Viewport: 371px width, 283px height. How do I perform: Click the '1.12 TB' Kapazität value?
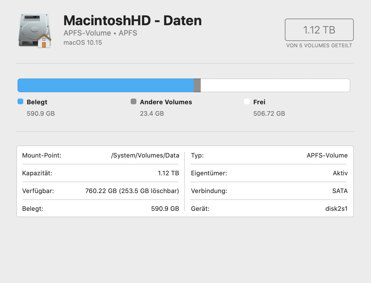(x=169, y=173)
